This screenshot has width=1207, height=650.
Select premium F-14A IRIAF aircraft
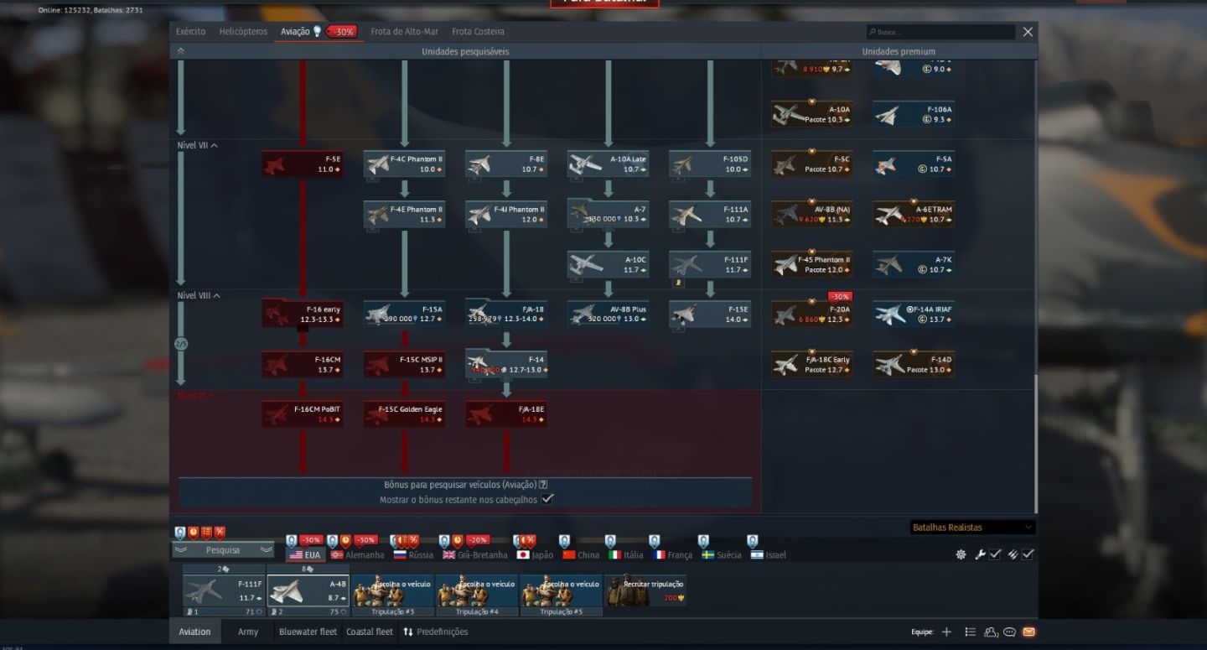914,315
